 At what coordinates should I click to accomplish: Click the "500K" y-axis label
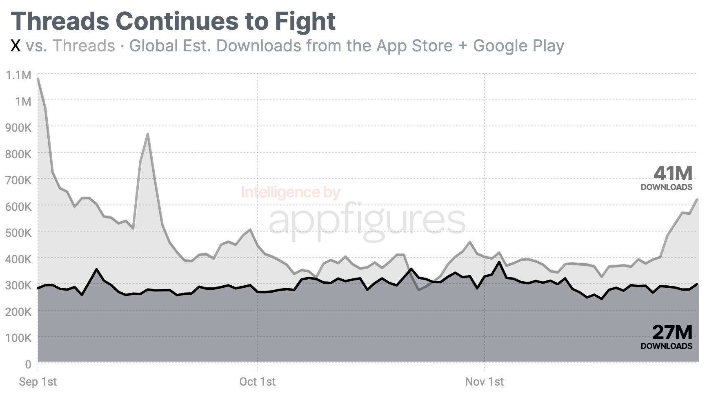[x=18, y=233]
